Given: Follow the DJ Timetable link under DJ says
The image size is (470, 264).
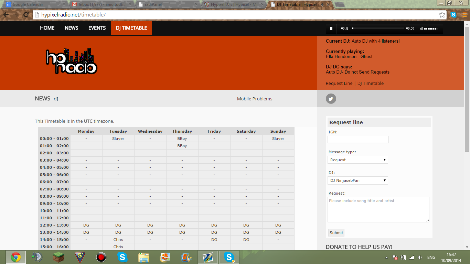Looking at the screenshot, I should pos(371,84).
